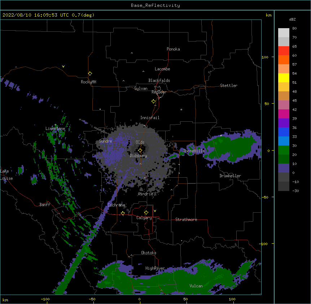The height and width of the screenshot is (304, 311).
Task: Click the Drumheller town label
Action: (x=230, y=176)
